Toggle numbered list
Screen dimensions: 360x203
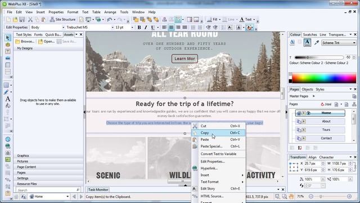pyautogui.click(x=200, y=28)
